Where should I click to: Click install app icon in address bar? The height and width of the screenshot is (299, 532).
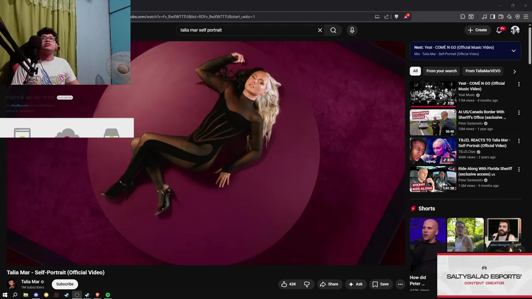[377, 17]
